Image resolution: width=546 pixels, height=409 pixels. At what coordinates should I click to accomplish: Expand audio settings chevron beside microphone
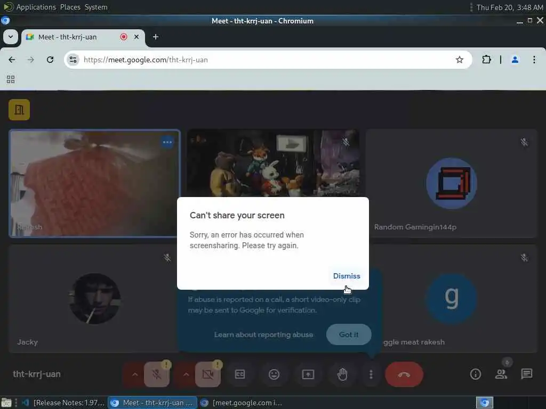pyautogui.click(x=135, y=374)
